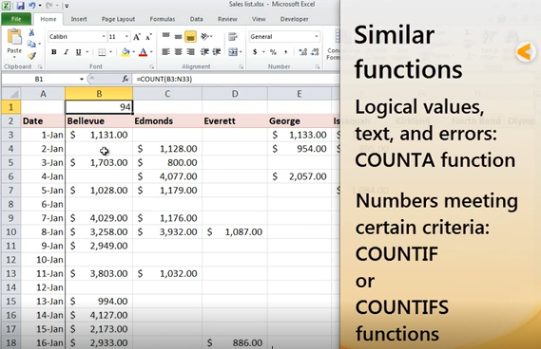Toggle underline formatting
Viewport: 541px width, 349px height.
pyautogui.click(x=78, y=52)
